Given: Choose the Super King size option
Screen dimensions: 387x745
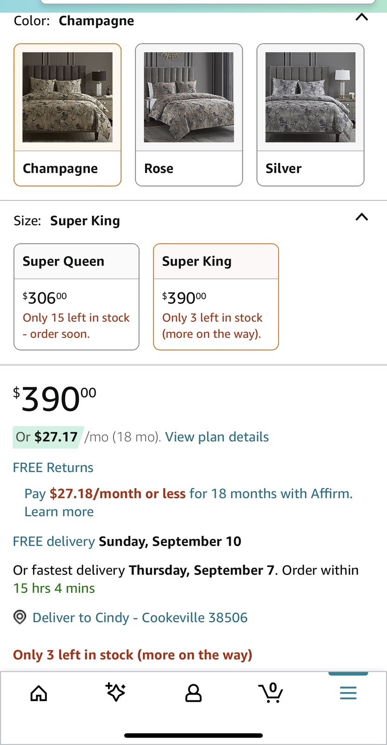Looking at the screenshot, I should click(216, 297).
